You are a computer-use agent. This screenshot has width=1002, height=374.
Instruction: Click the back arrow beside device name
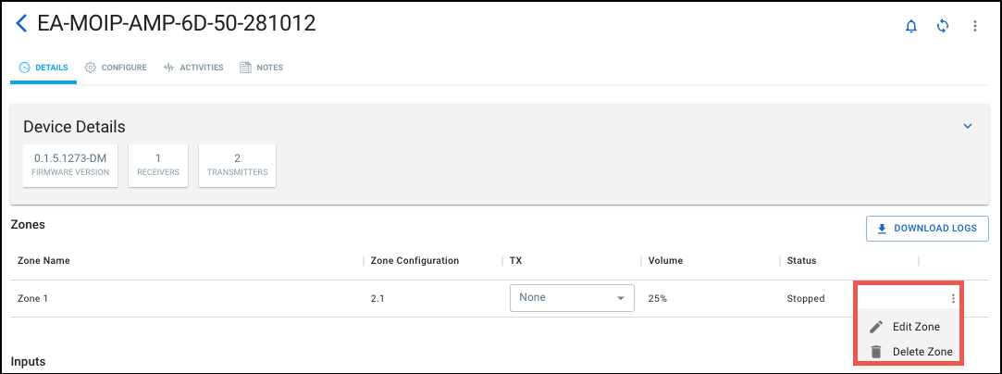[21, 24]
